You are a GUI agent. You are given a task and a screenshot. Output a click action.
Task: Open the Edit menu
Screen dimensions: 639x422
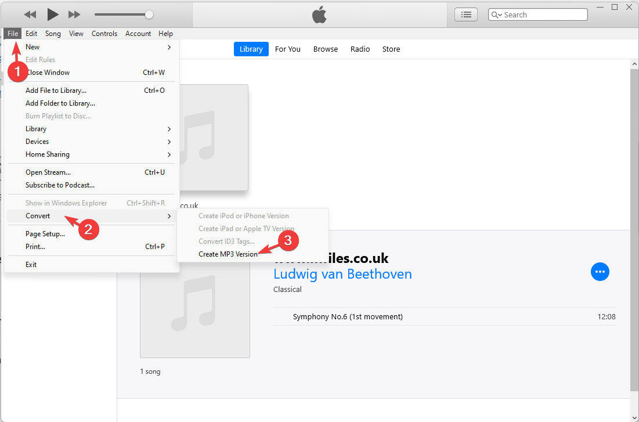click(x=31, y=34)
